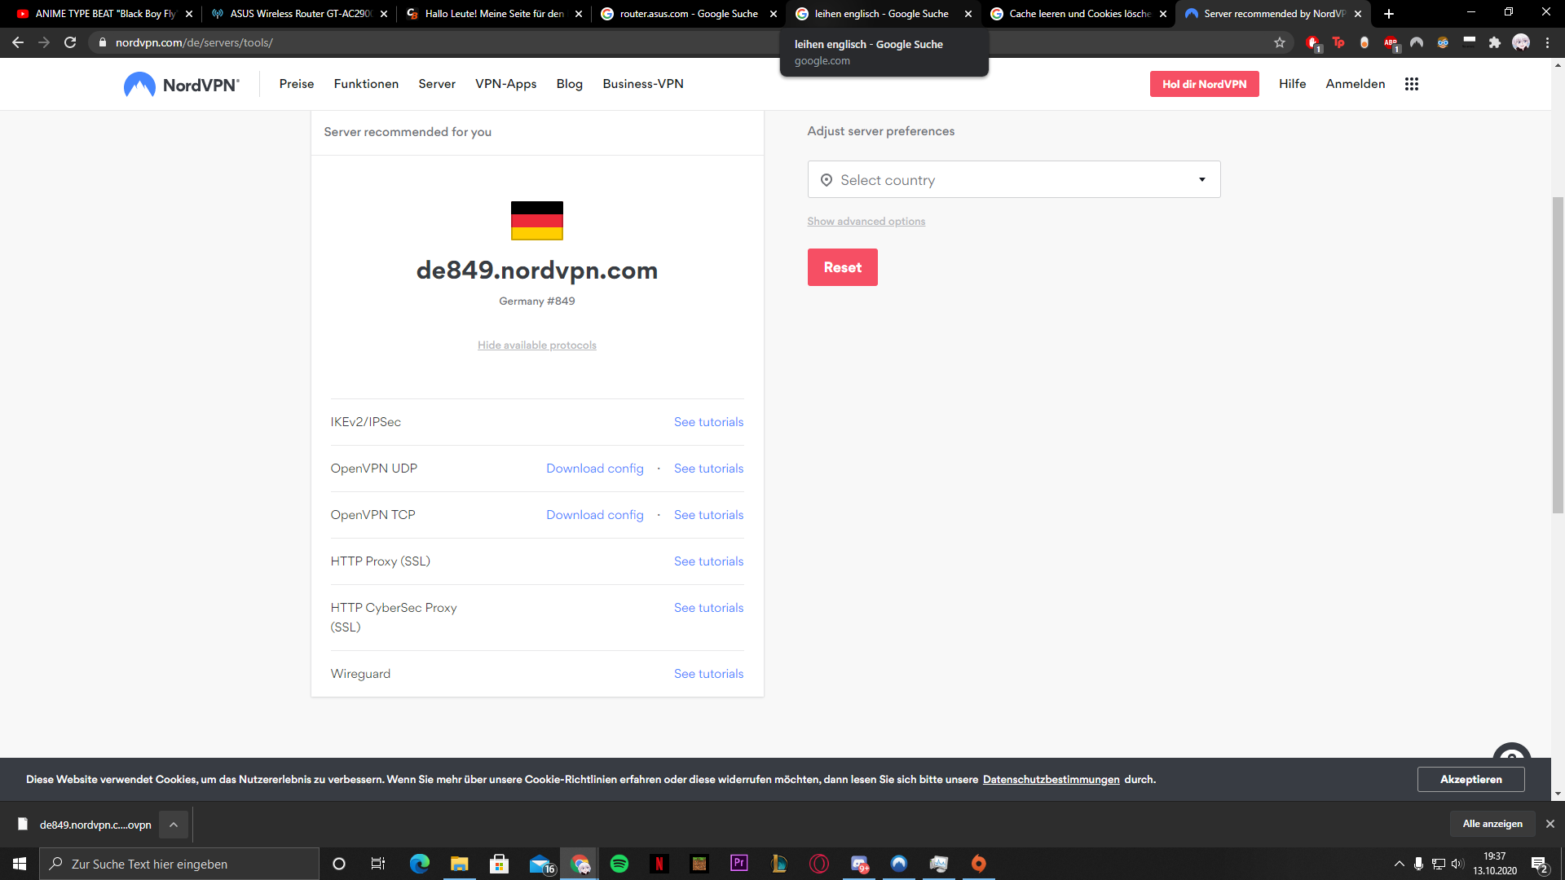Image resolution: width=1565 pixels, height=880 pixels.
Task: Reload the page with refresh icon
Action: click(70, 42)
